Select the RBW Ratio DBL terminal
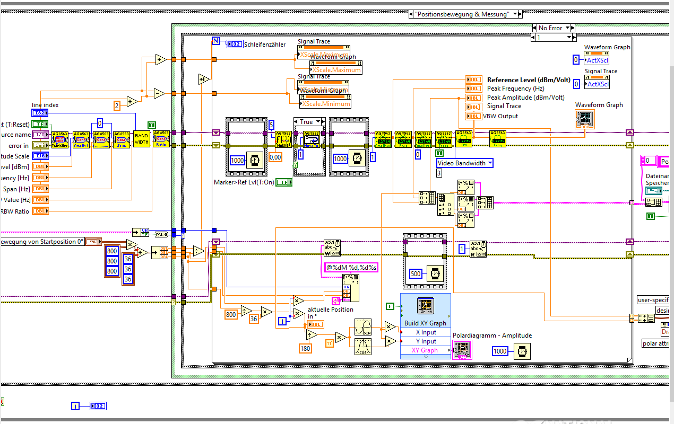Image resolution: width=674 pixels, height=424 pixels. click(40, 211)
